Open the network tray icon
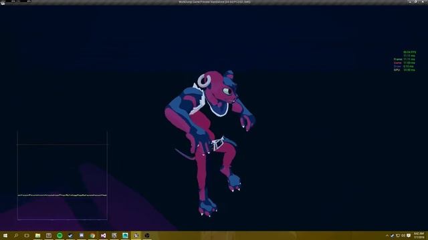Viewport: 428px width, 240px height. (398, 235)
